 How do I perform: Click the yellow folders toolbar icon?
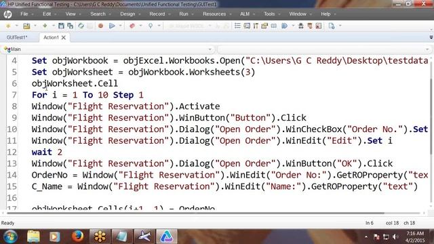(x=264, y=26)
